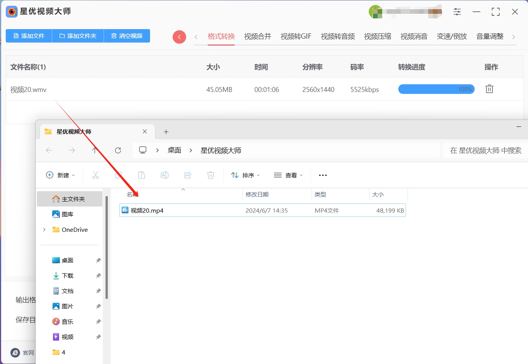Expand chevron after 桌面 in address bar
Screen dimensions: 528x364
(x=191, y=150)
